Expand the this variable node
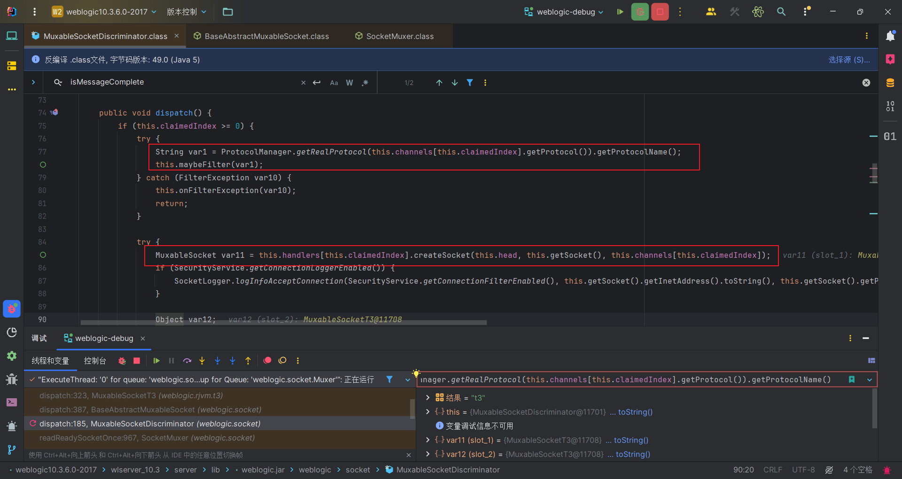Screen dimensions: 902x479 click(428, 412)
